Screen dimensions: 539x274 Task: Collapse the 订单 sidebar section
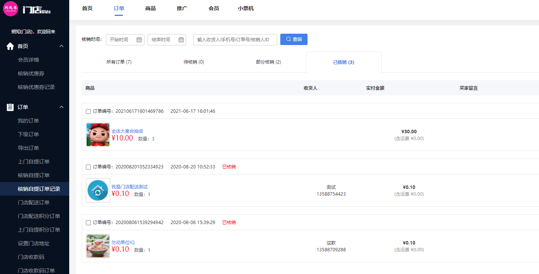pos(62,107)
